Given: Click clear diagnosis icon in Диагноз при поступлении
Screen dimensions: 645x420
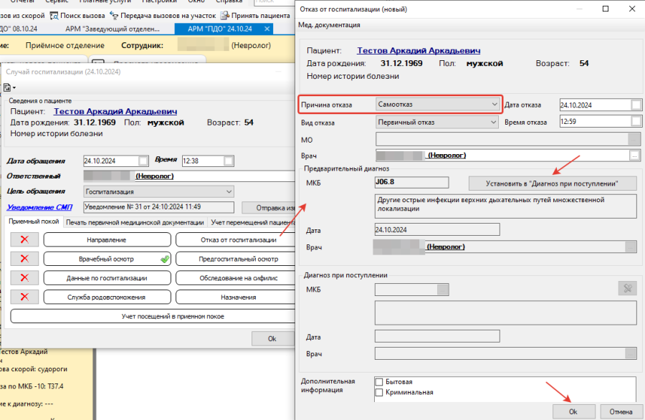Looking at the screenshot, I should click(x=627, y=288).
